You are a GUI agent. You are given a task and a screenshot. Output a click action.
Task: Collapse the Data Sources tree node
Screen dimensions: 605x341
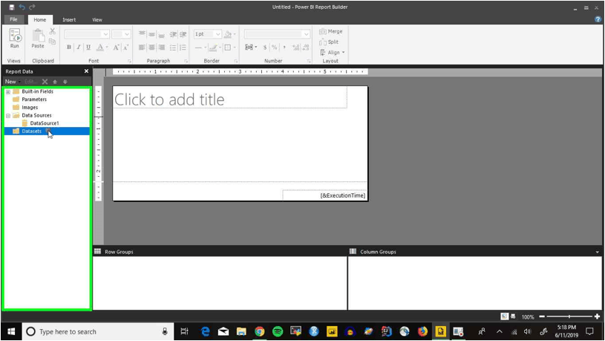7,115
